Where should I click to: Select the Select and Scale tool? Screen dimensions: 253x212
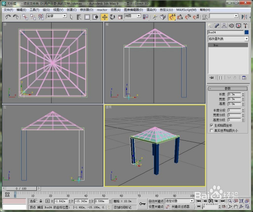click(120, 17)
